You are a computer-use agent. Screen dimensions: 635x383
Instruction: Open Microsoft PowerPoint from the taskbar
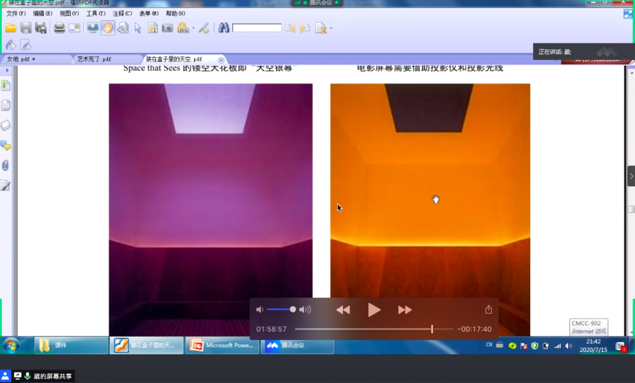(x=222, y=345)
